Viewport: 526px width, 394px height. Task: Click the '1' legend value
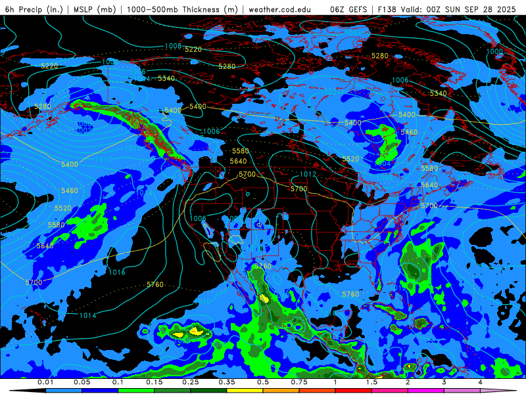pos(335,382)
